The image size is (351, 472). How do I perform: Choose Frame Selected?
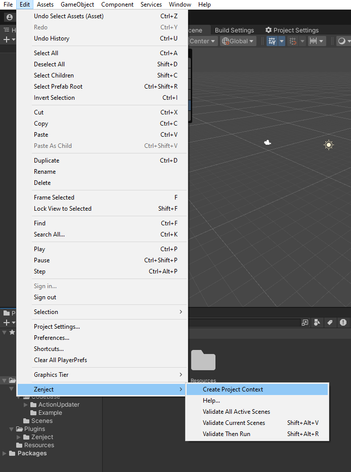click(x=102, y=198)
